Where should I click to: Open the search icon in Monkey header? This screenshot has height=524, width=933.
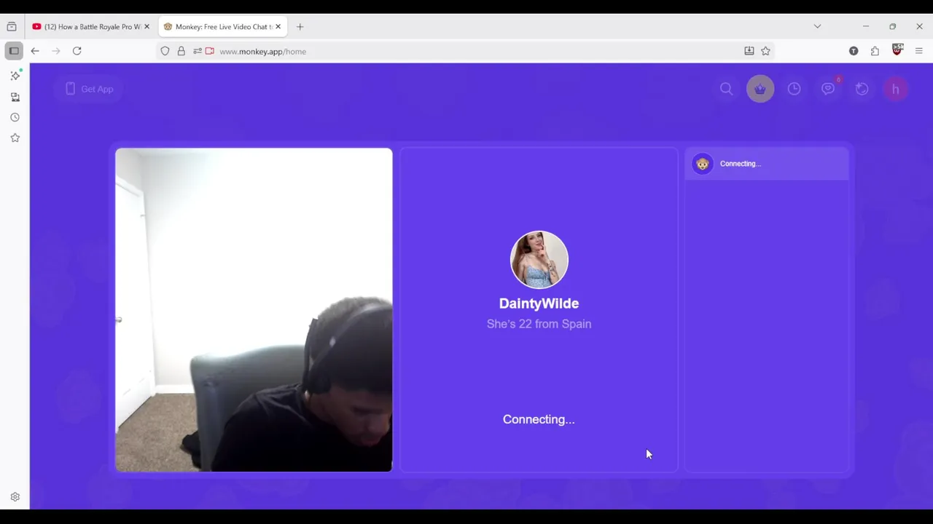pos(726,89)
